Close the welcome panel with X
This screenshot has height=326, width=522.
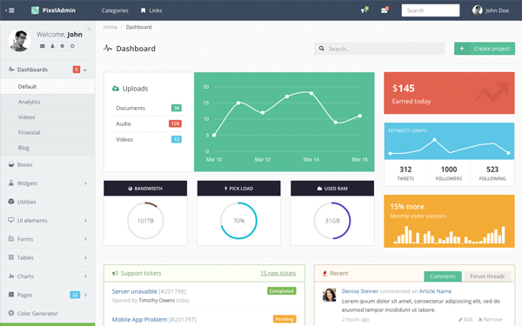89,30
